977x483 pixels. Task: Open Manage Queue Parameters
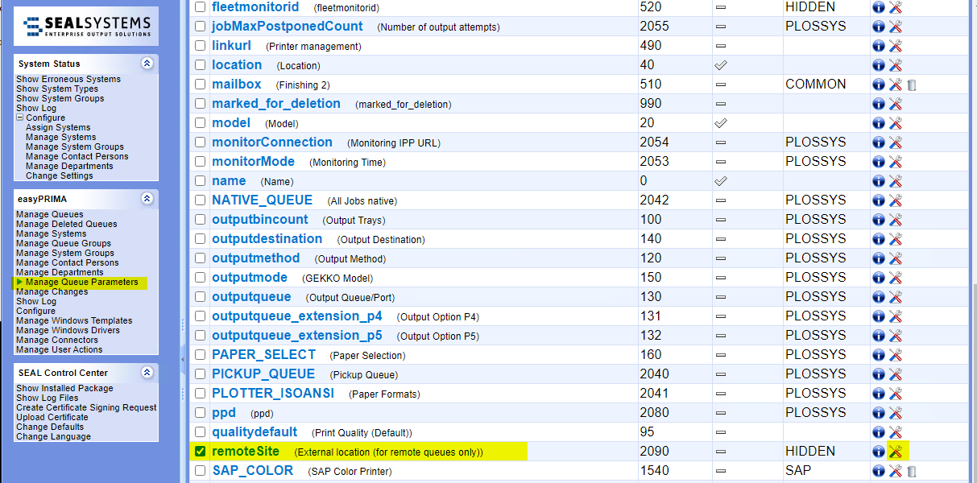81,282
